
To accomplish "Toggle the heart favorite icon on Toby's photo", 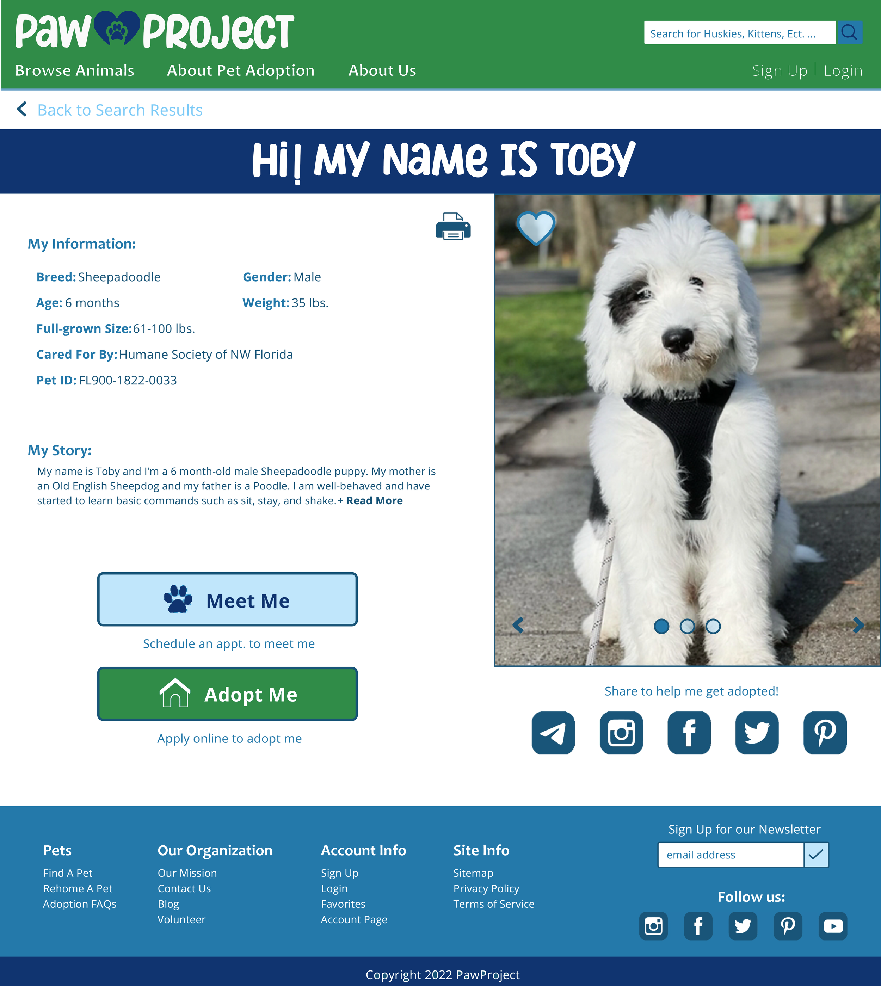I will click(x=536, y=228).
